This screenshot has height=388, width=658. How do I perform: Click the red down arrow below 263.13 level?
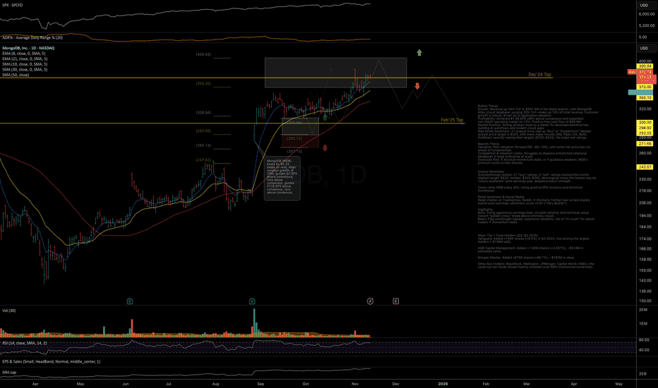click(325, 147)
